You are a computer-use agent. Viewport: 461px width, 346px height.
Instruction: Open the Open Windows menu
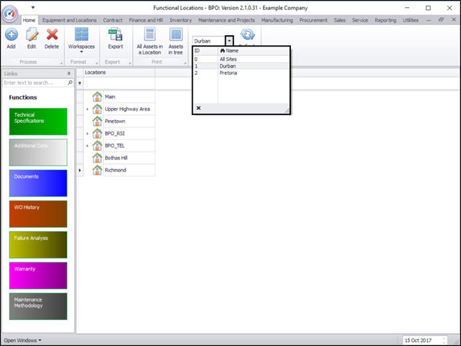23,340
